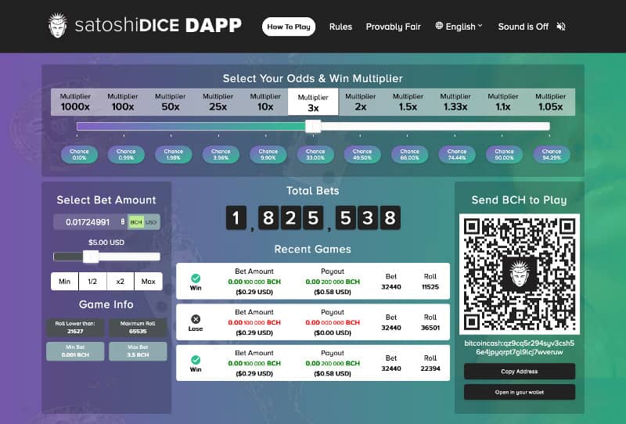Set bet to Max
Viewport: 626px width, 424px height.
pos(149,281)
